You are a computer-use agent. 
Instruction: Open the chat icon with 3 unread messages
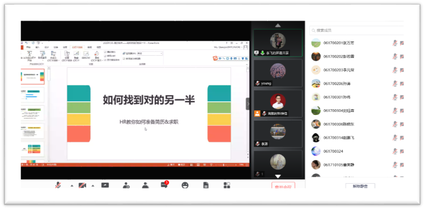(164, 185)
